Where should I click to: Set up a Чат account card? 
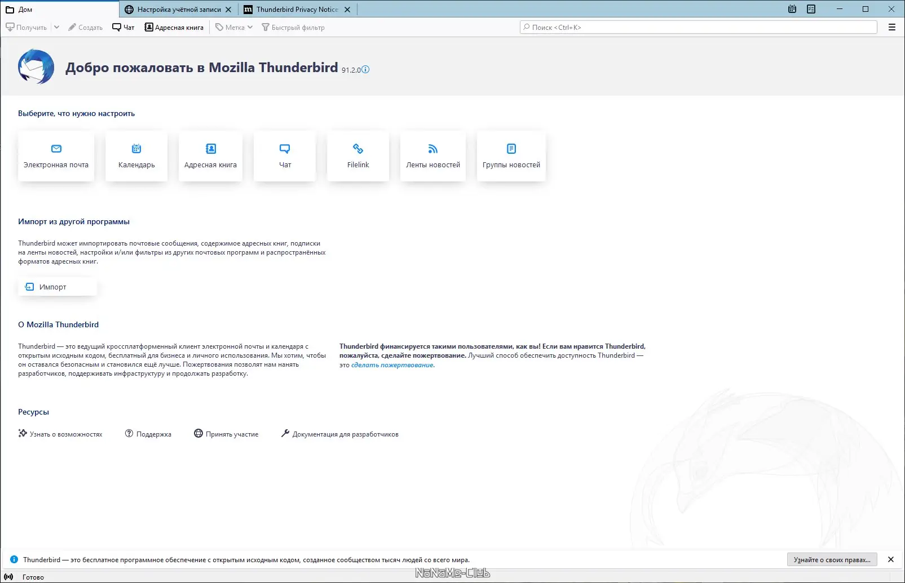(285, 156)
